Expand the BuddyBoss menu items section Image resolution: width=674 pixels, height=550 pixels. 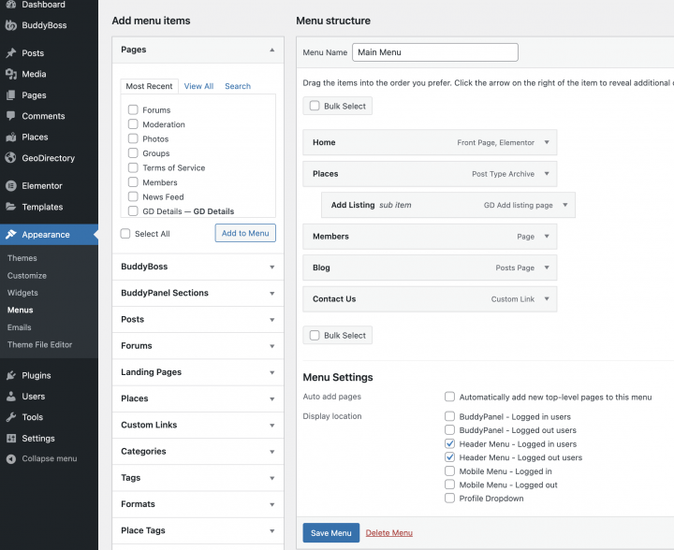point(271,267)
